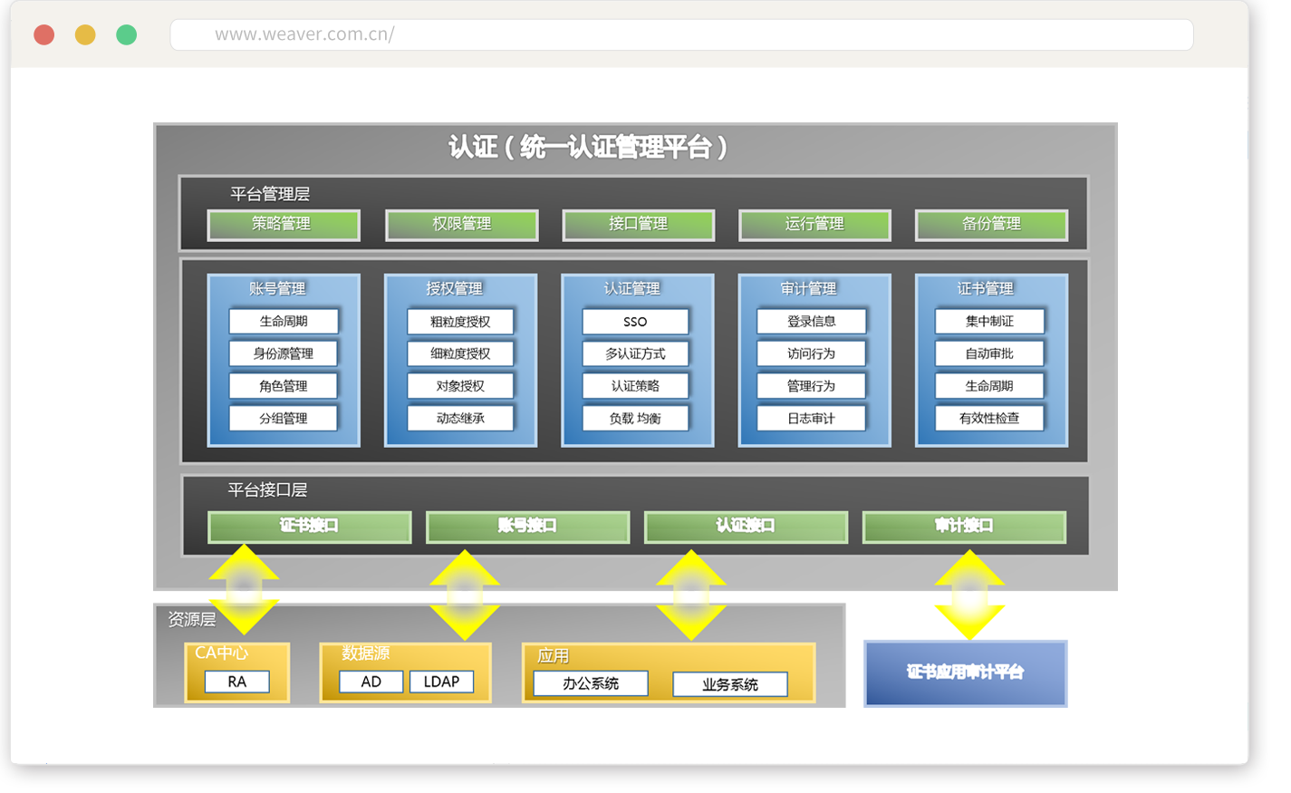Open the blue 证书应用审计平台 box
The height and width of the screenshot is (793, 1291).
[965, 673]
